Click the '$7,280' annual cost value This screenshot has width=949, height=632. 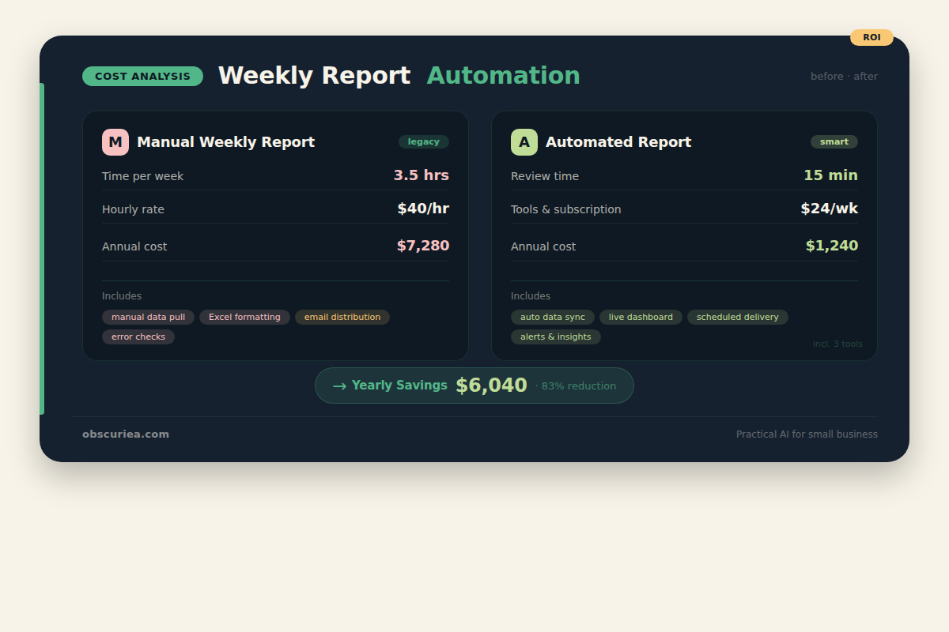point(423,246)
